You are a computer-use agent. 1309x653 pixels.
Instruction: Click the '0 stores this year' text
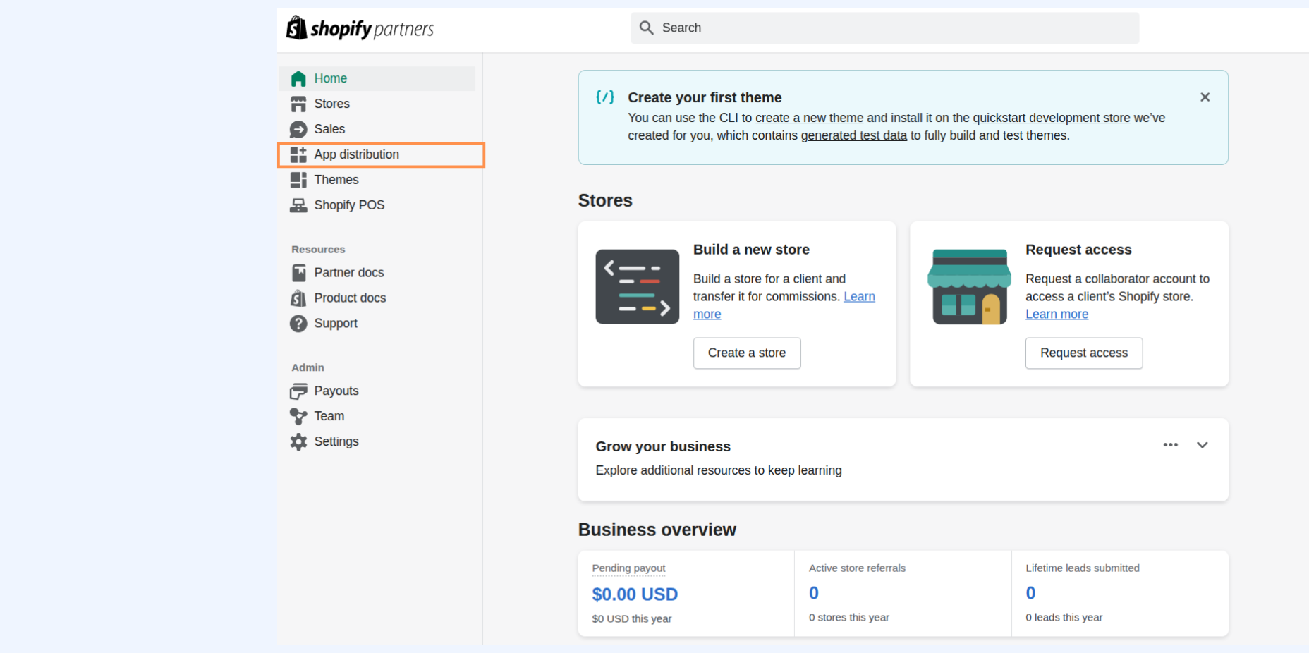pos(849,618)
